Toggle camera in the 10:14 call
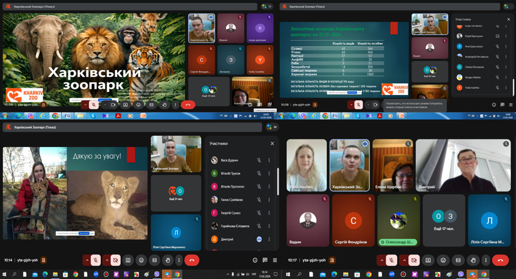The width and height of the screenshot is (516, 279). pyautogui.click(x=115, y=260)
